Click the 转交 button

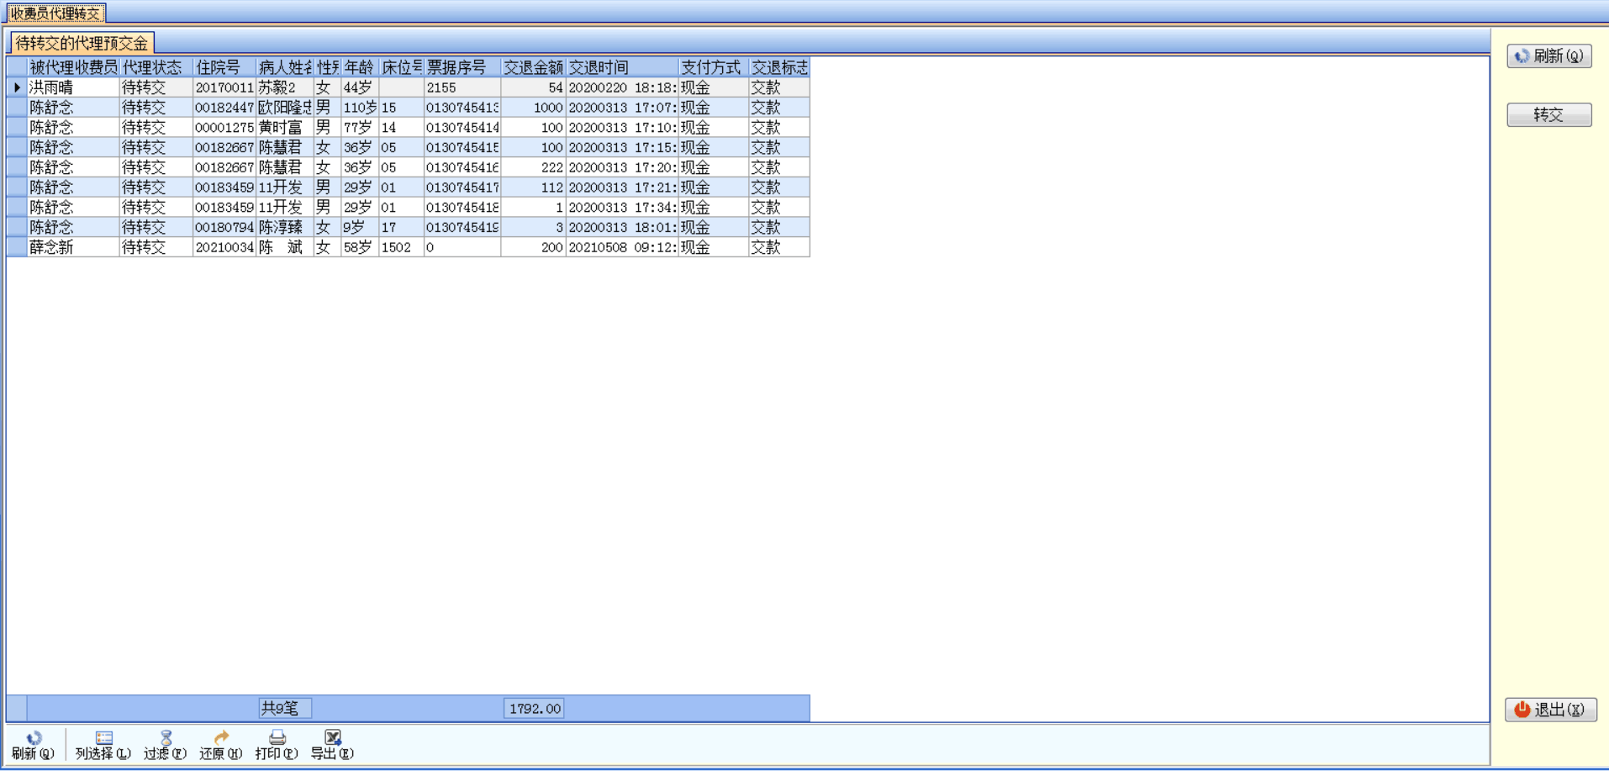(1549, 114)
